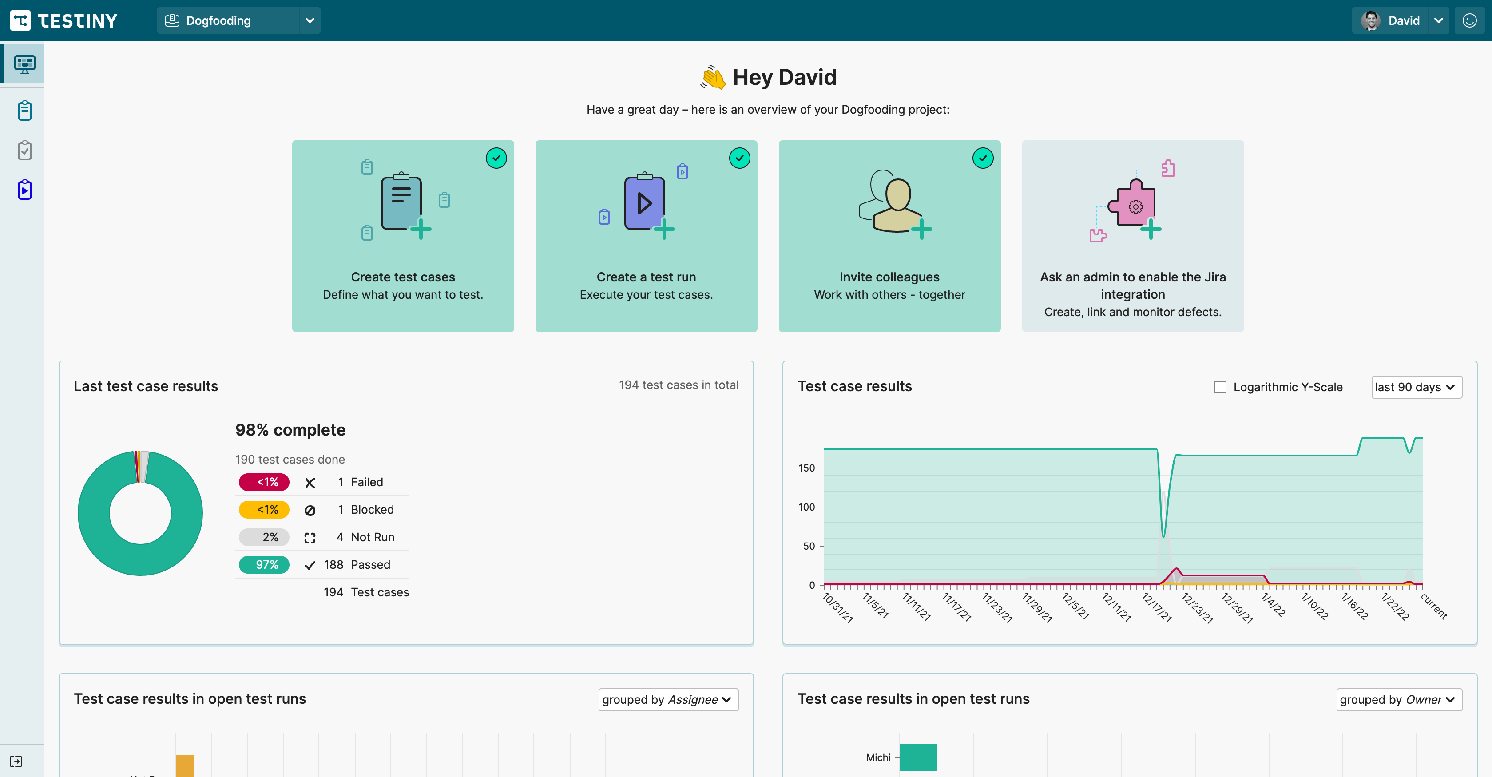Expand the David user menu
This screenshot has height=777, width=1492.
(1438, 21)
